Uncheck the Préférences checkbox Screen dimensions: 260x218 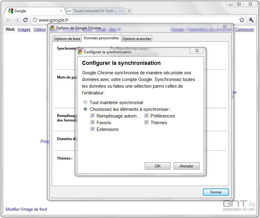(x=146, y=116)
